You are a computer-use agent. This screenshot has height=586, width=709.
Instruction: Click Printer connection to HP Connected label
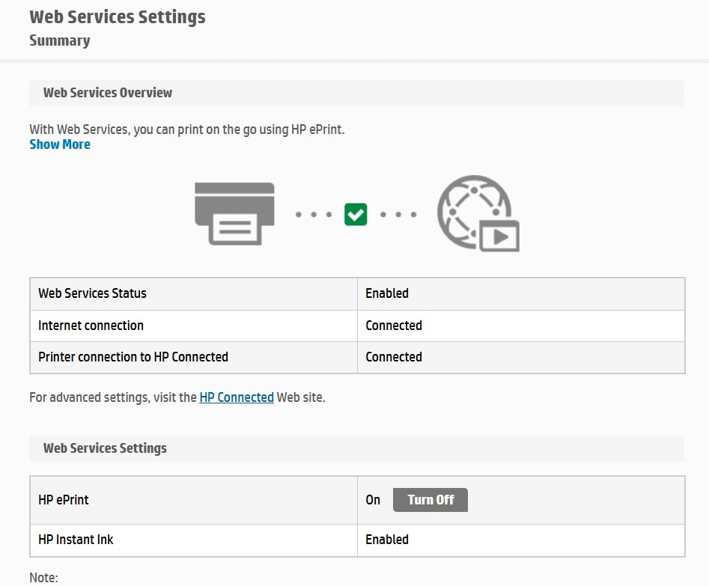tap(133, 357)
